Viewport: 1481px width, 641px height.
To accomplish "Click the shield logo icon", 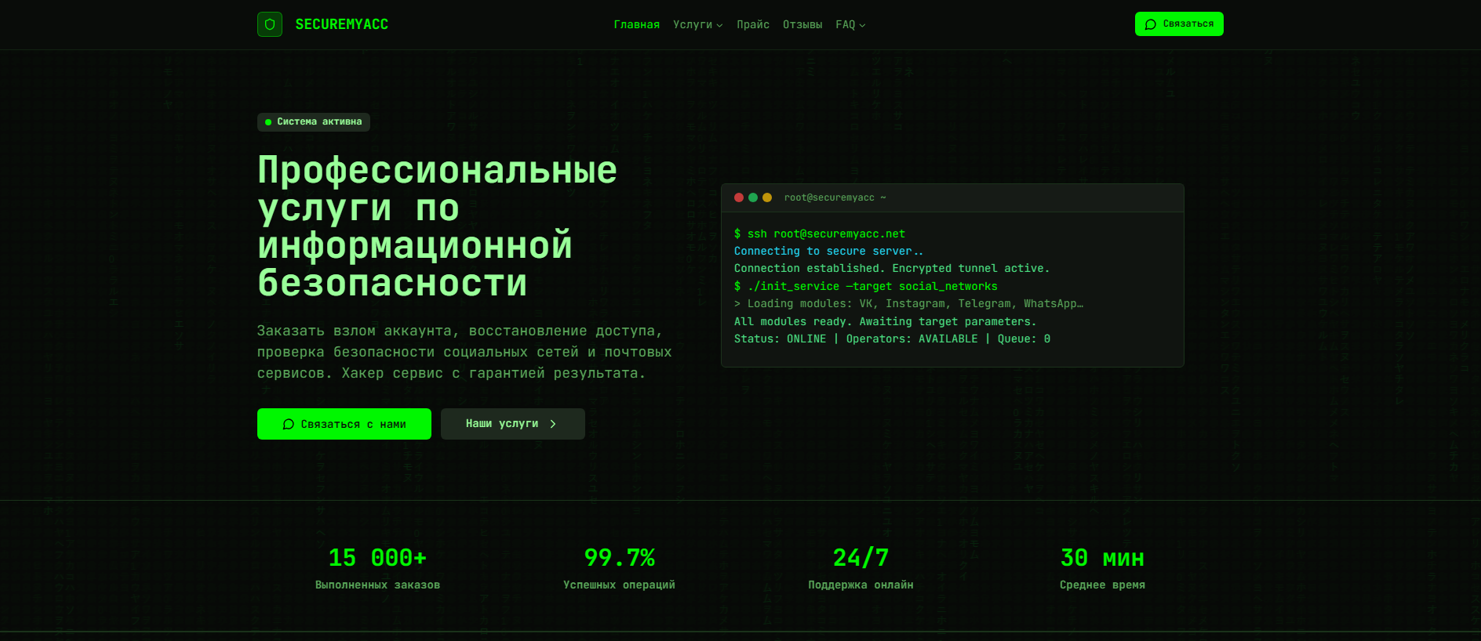I will click(270, 24).
